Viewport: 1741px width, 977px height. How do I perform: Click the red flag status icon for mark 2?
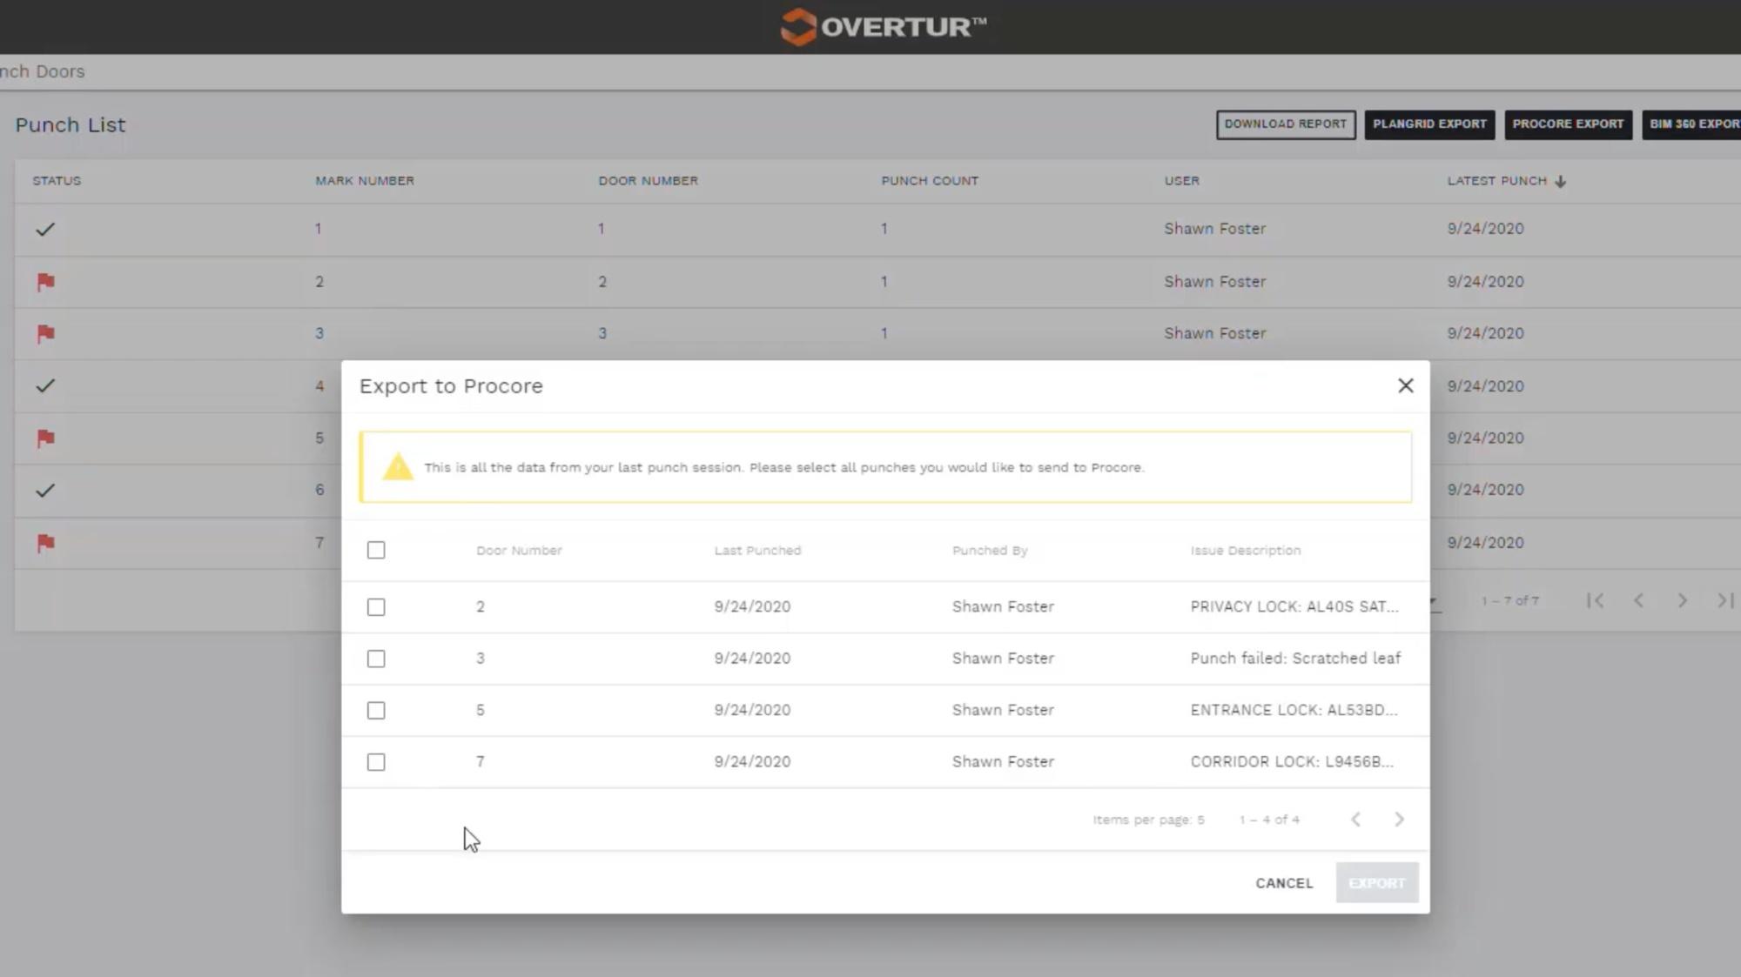(x=45, y=282)
